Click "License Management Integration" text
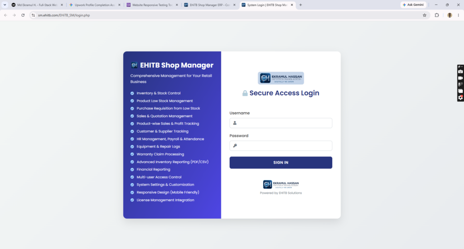464x249 pixels. [165, 200]
